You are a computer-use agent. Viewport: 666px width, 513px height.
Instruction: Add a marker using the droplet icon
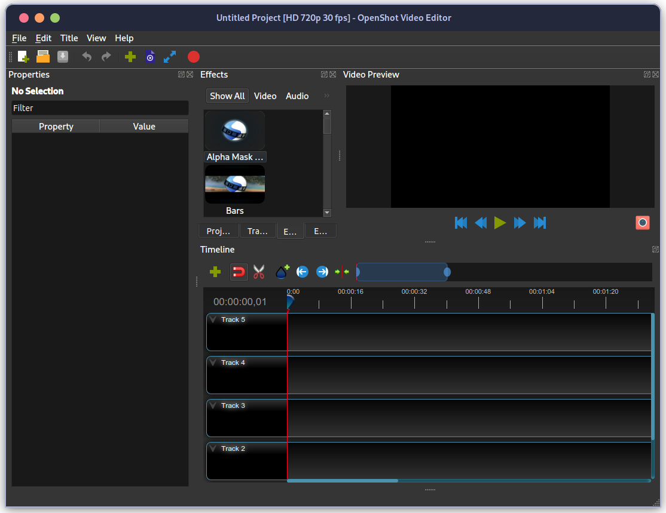280,272
